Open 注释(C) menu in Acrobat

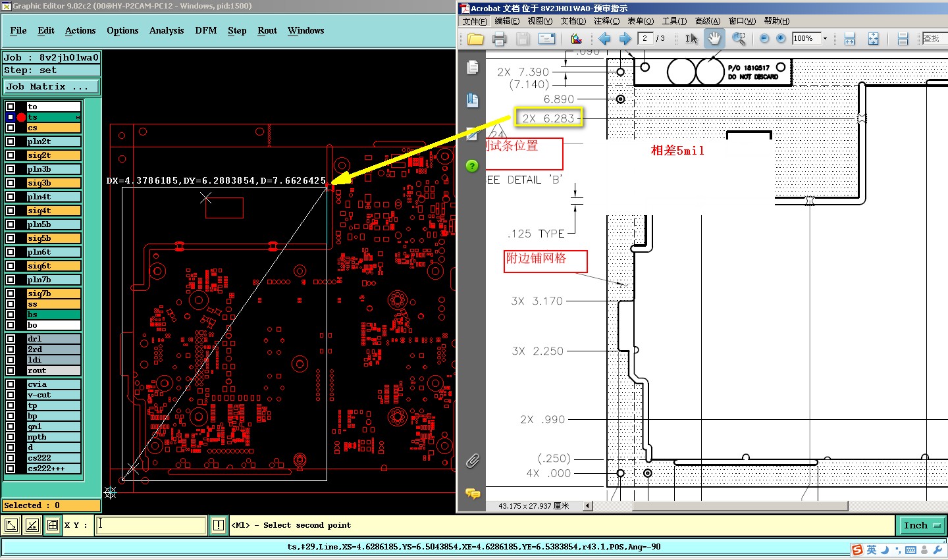(606, 21)
